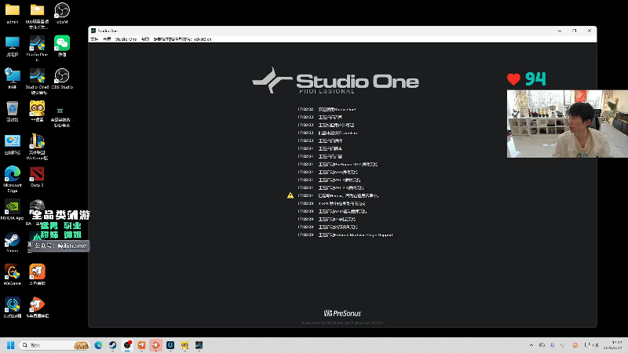Open the obs64 desktop shortcut
Viewport: 628px width, 353px height.
(x=62, y=13)
